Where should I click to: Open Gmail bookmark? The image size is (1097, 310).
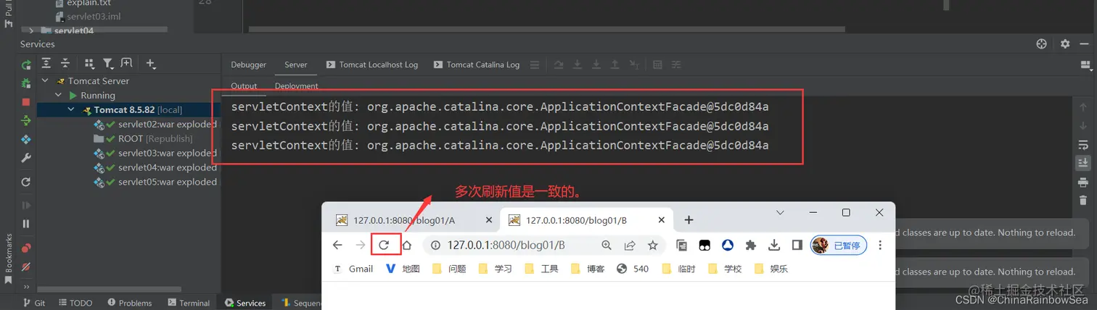(x=353, y=269)
